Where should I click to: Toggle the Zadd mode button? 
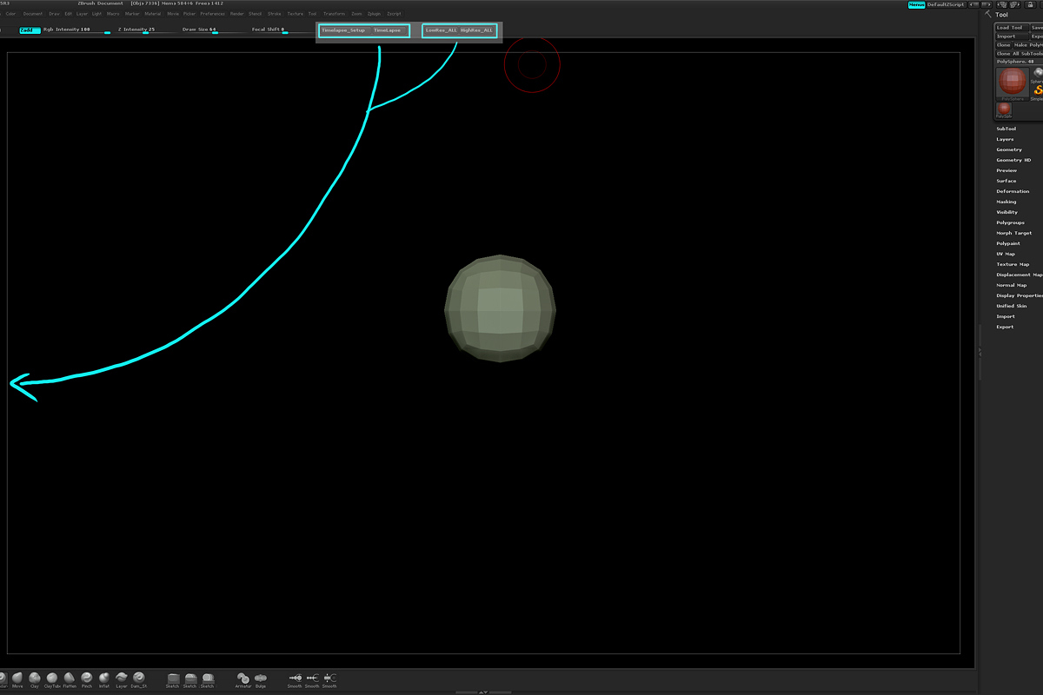30,30
